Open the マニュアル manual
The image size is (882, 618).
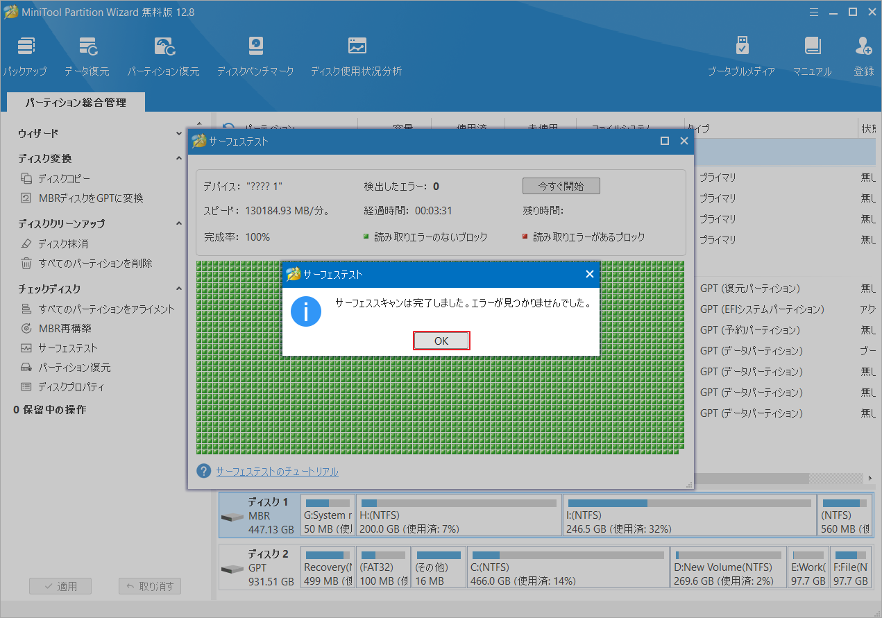812,57
